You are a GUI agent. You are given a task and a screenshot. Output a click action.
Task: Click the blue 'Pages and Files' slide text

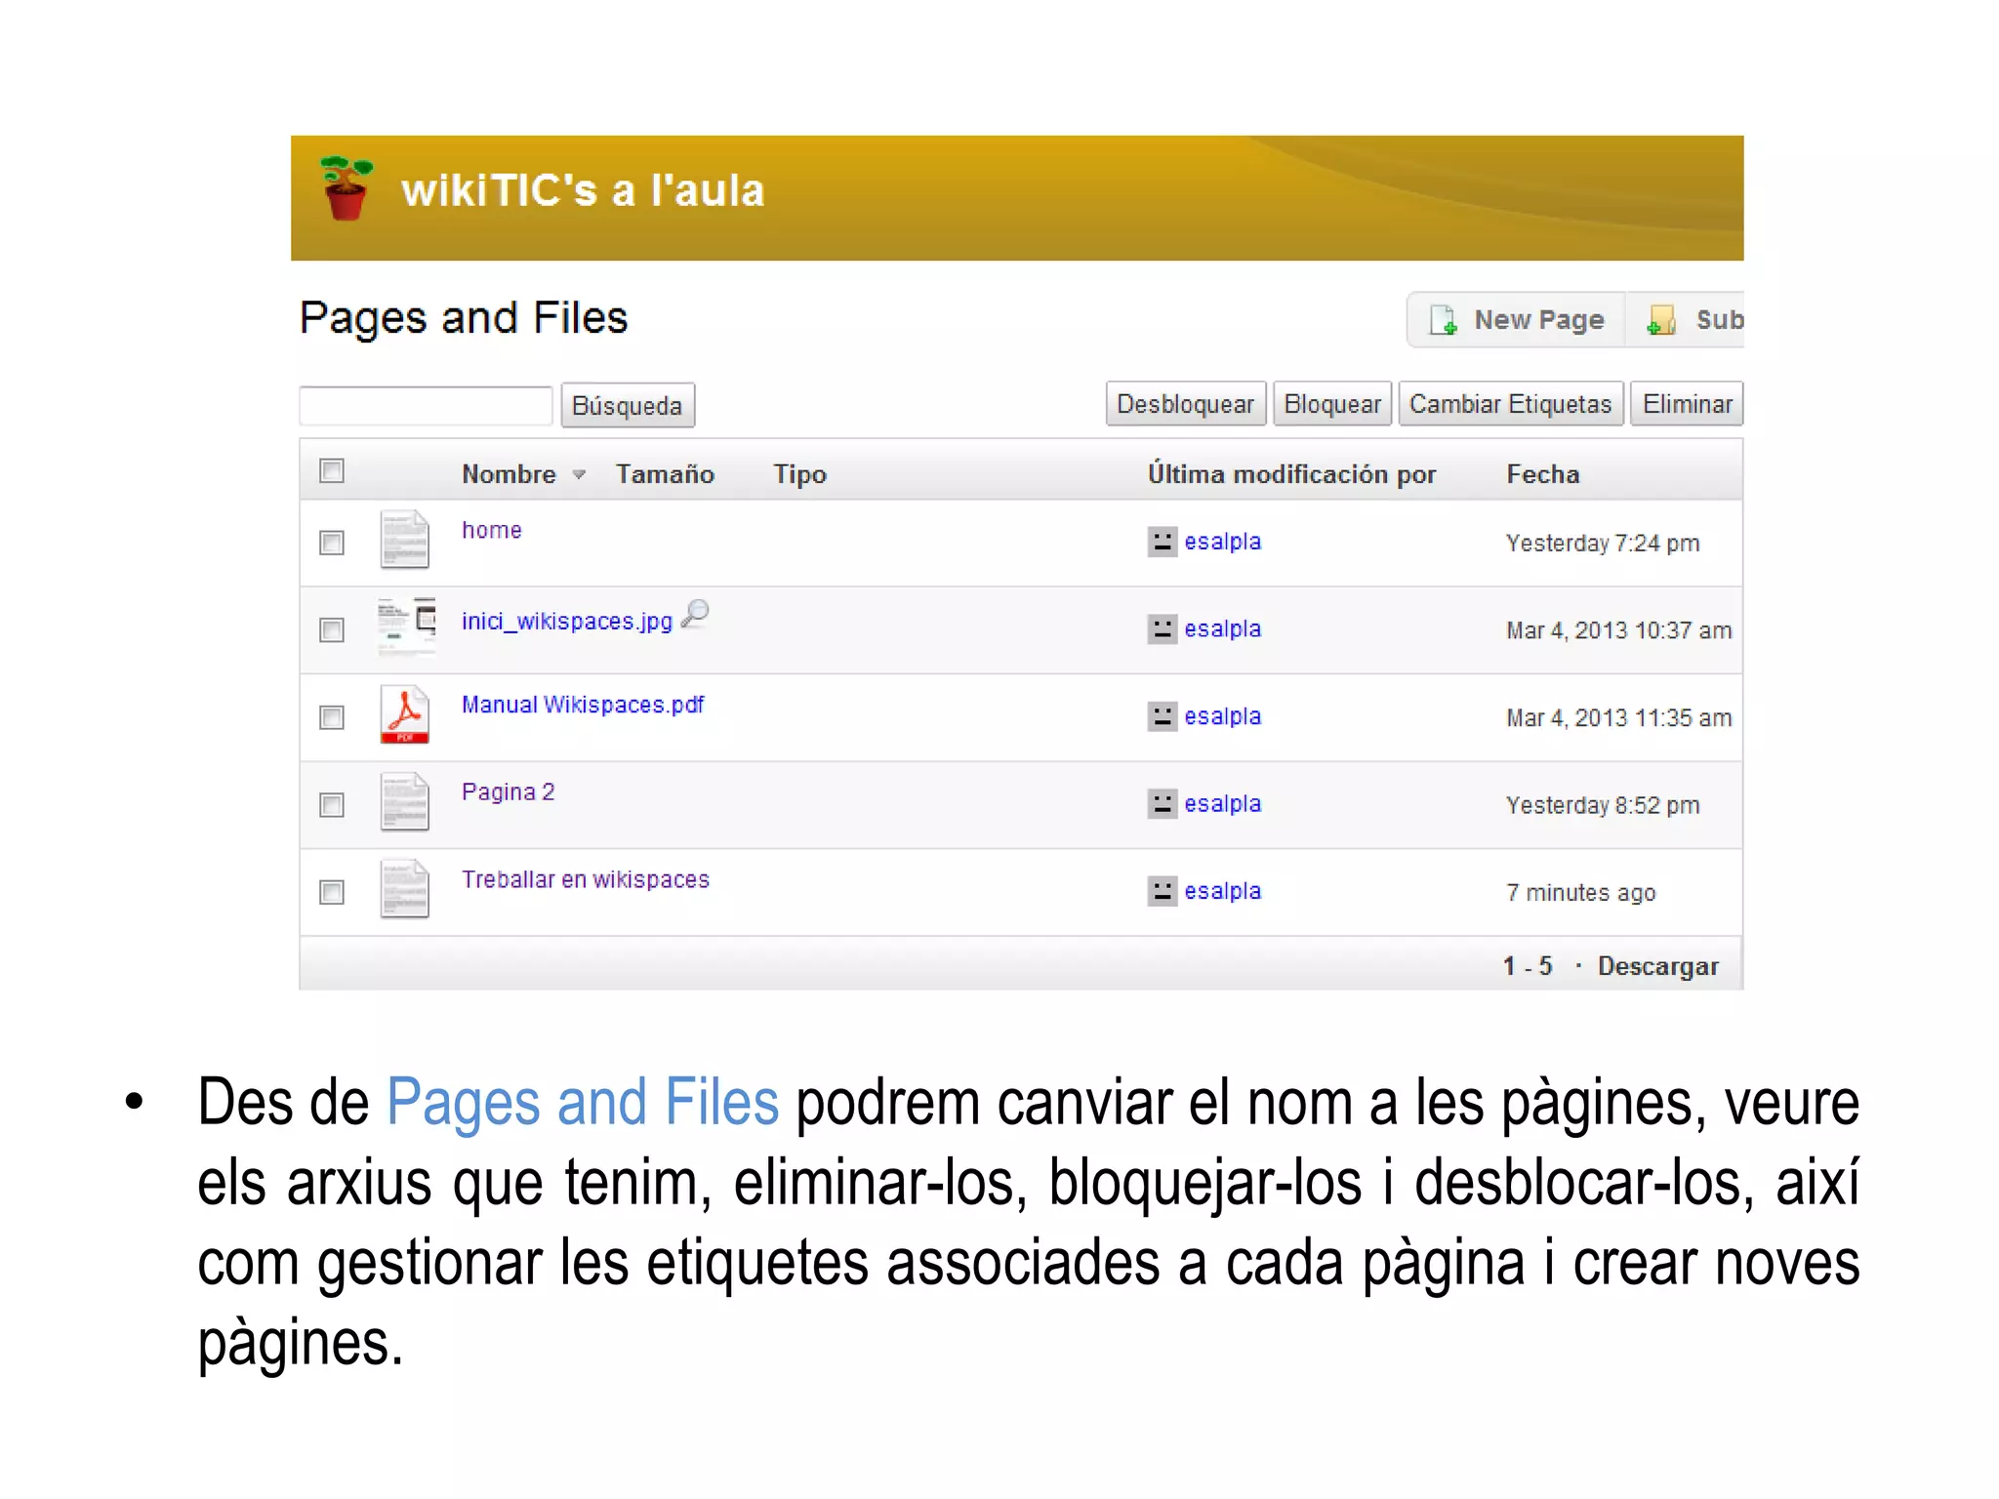[583, 1103]
